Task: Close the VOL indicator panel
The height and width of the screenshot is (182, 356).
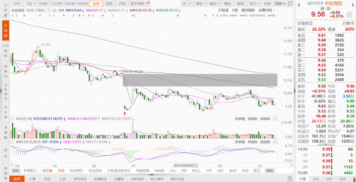Action: coord(275,119)
